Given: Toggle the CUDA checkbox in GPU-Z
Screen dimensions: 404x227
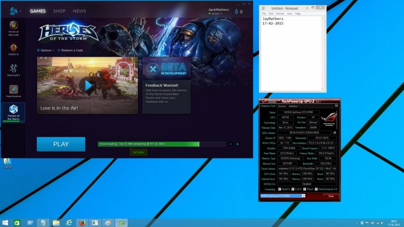Looking at the screenshot, I should click(x=293, y=189).
